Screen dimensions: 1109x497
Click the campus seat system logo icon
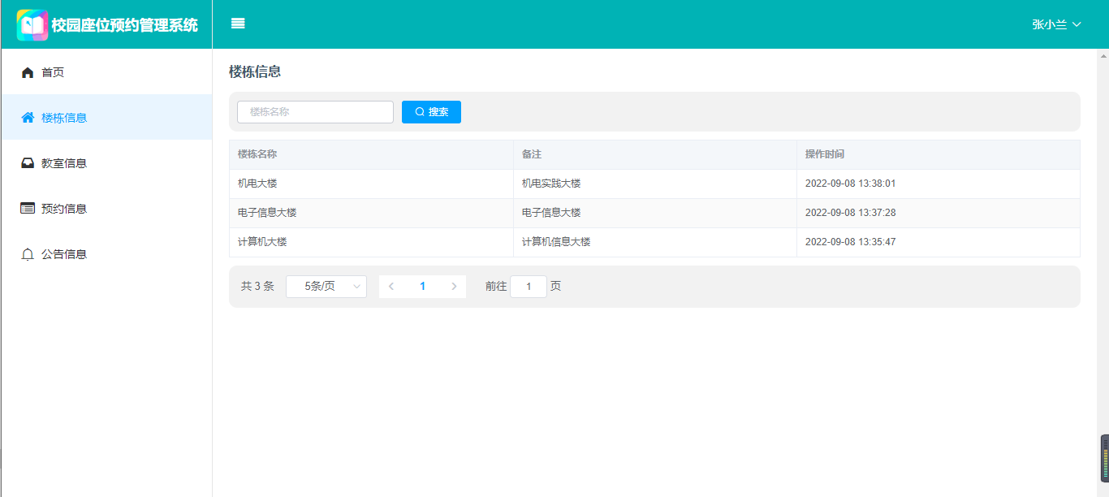point(32,25)
